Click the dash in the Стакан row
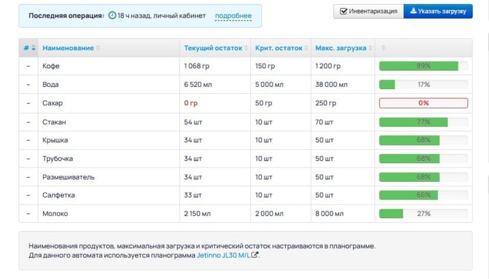This screenshot has height=279, width=489. [x=28, y=122]
